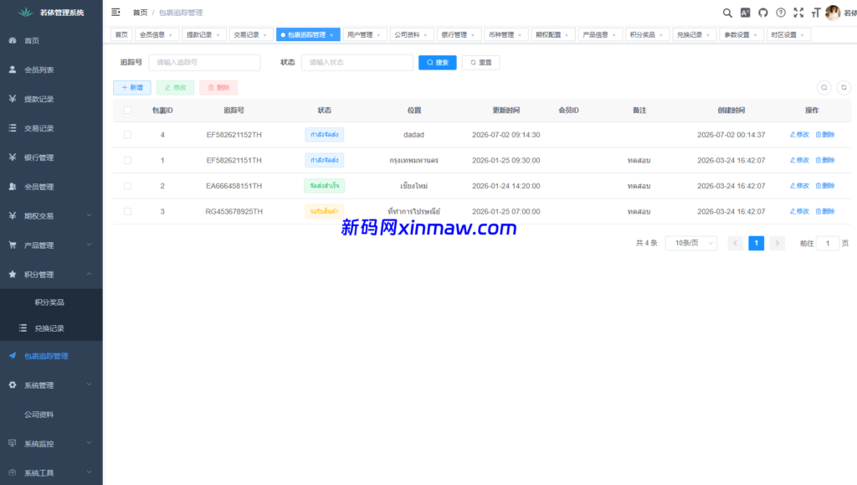The width and height of the screenshot is (857, 485).
Task: Check the row with tracking RG453678925TH
Action: pos(127,211)
